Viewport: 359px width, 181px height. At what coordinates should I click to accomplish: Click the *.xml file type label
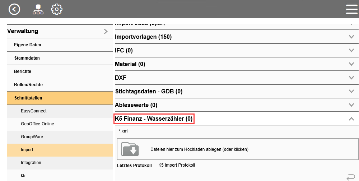click(x=123, y=131)
